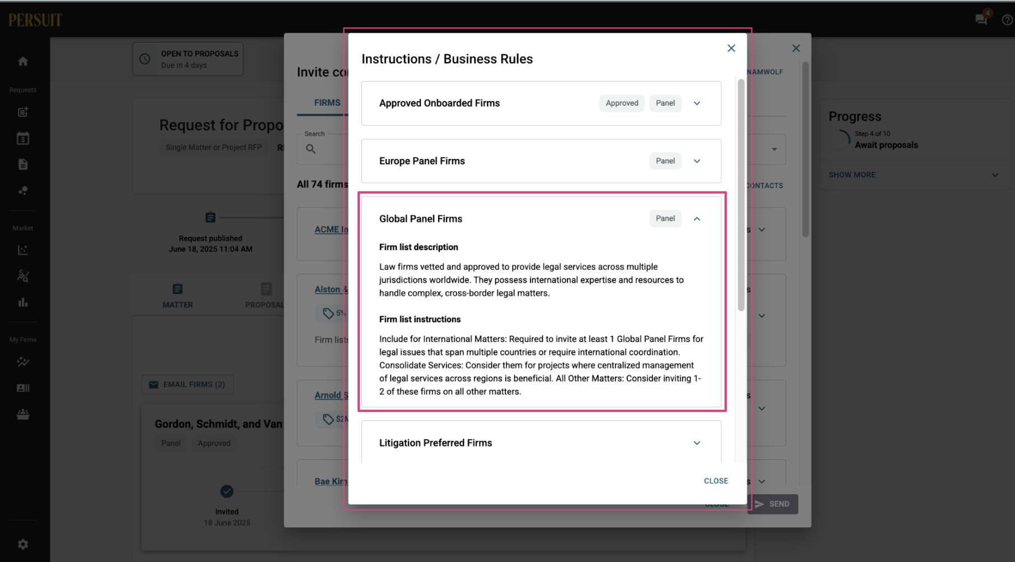Open the My Firms contacts icon
The height and width of the screenshot is (562, 1015).
23,388
